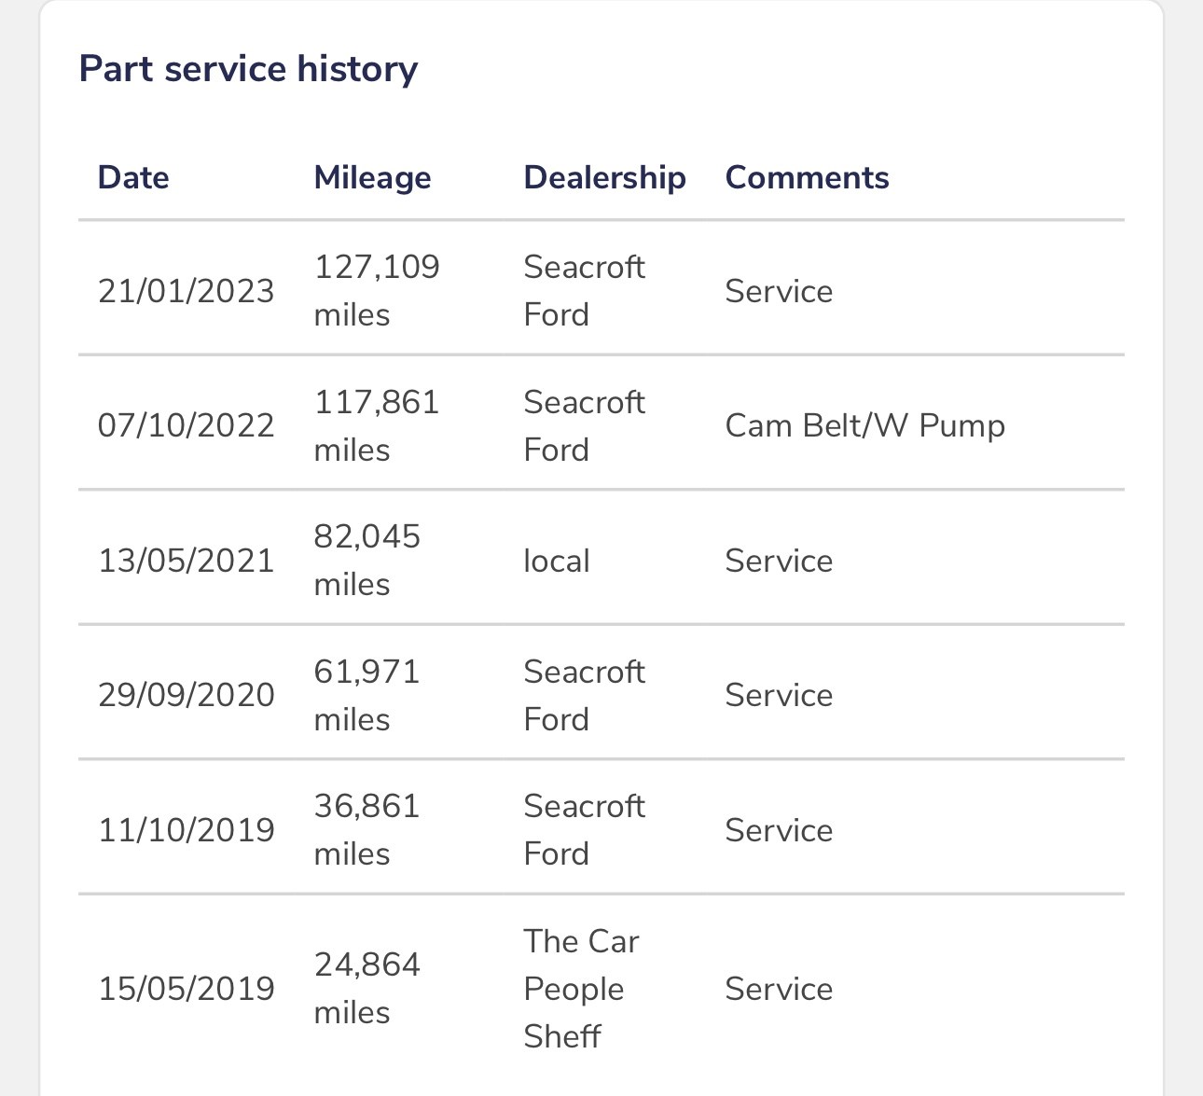This screenshot has width=1203, height=1096.
Task: Click the 07/10/2022 service date
Action: (186, 425)
